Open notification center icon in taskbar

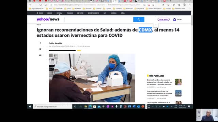(x=189, y=106)
